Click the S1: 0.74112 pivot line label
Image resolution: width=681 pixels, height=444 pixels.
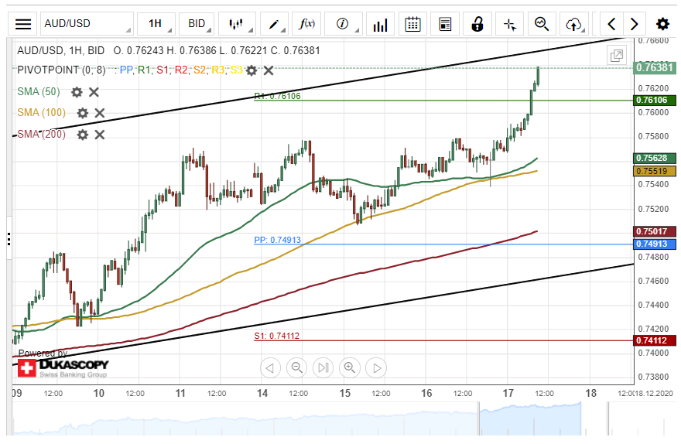pyautogui.click(x=277, y=336)
